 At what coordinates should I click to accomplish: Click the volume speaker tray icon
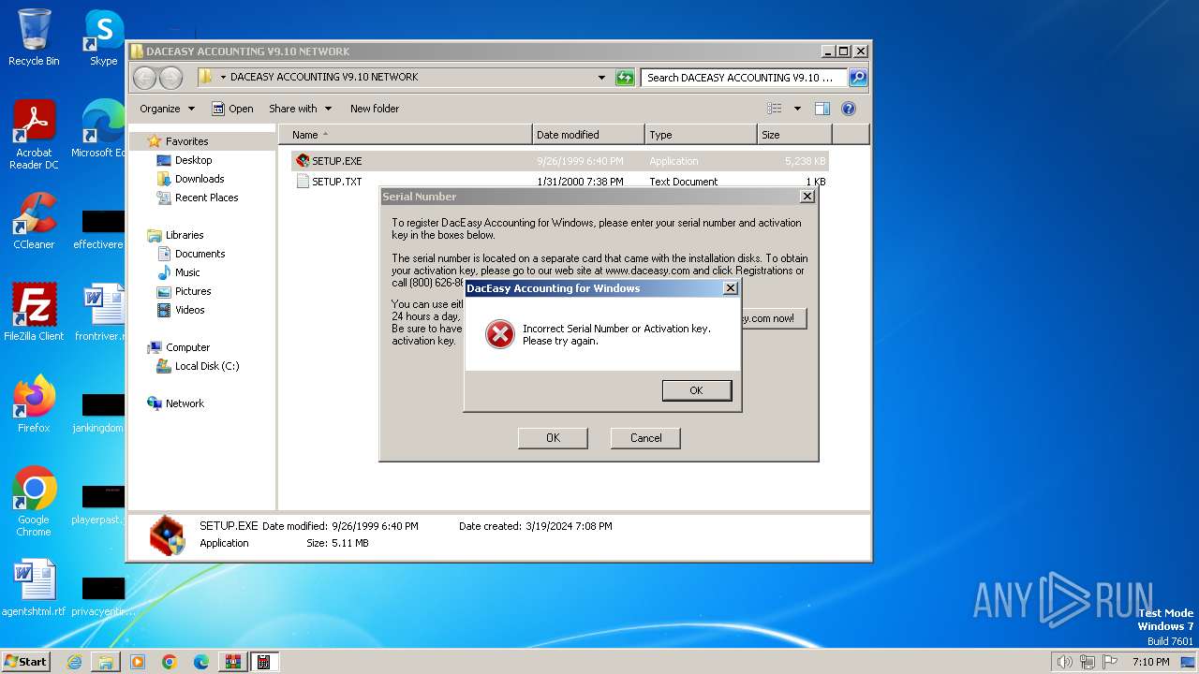tap(1064, 662)
